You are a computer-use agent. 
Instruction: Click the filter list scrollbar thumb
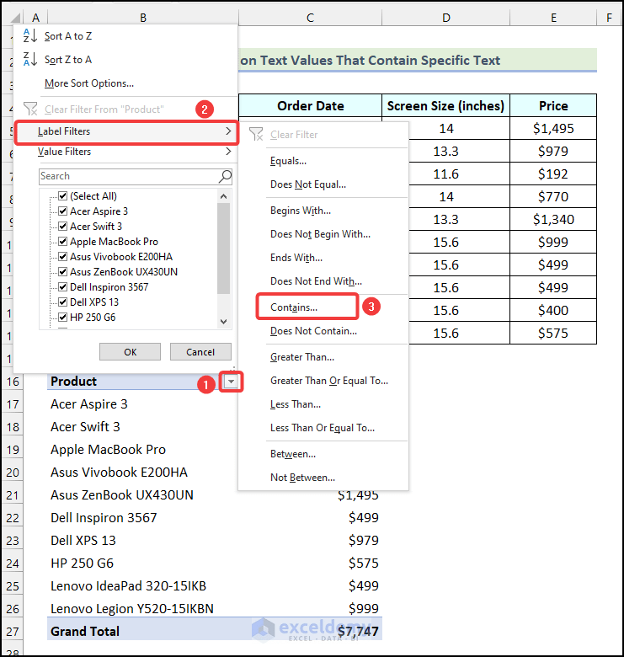click(224, 248)
